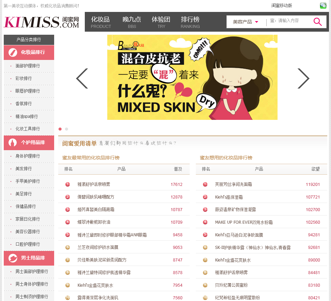Open 男士剃须护理排行 in the sidebar

click(x=32, y=297)
